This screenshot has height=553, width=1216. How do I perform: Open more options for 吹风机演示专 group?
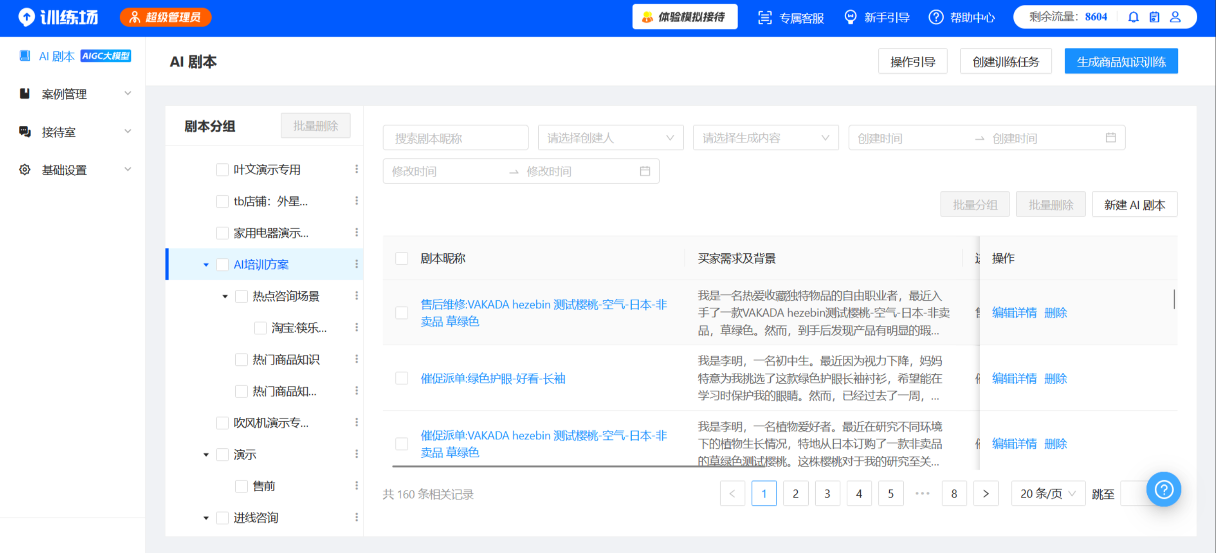pyautogui.click(x=356, y=422)
